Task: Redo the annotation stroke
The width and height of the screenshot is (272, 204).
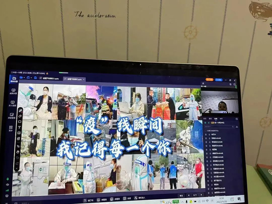Action: click(x=17, y=164)
